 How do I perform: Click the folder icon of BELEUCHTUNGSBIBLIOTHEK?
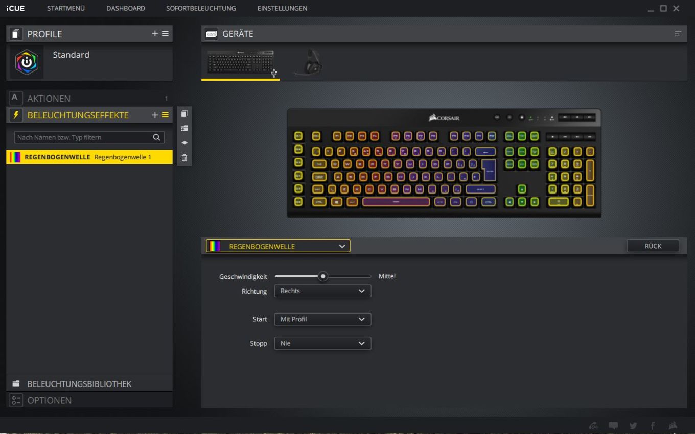coord(16,383)
